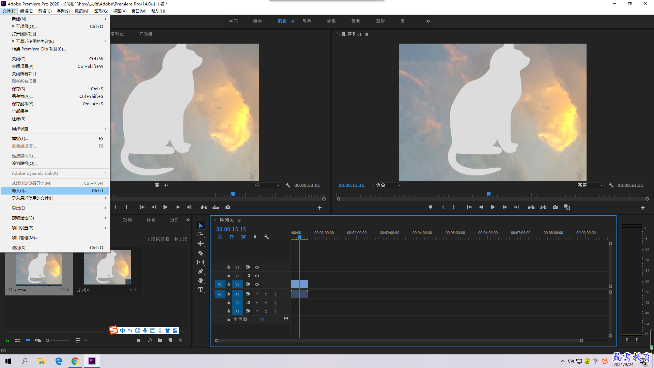Mute audio track A1
654x368 pixels.
pos(257,294)
